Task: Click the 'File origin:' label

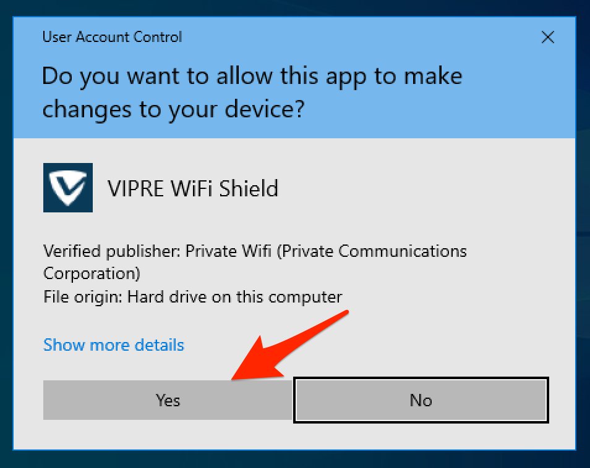Action: pyautogui.click(x=83, y=297)
